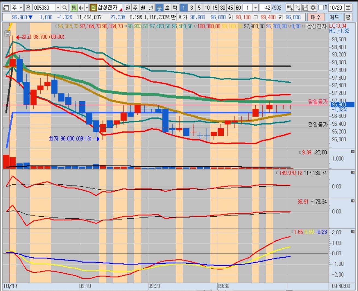Toggle the window layout icon at top-left

tap(6, 8)
